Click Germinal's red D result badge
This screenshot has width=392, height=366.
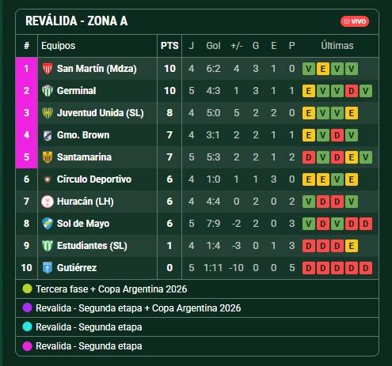pos(352,91)
